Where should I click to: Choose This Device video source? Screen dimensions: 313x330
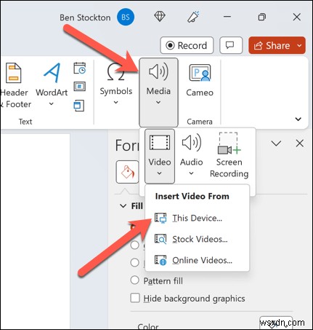tap(197, 218)
